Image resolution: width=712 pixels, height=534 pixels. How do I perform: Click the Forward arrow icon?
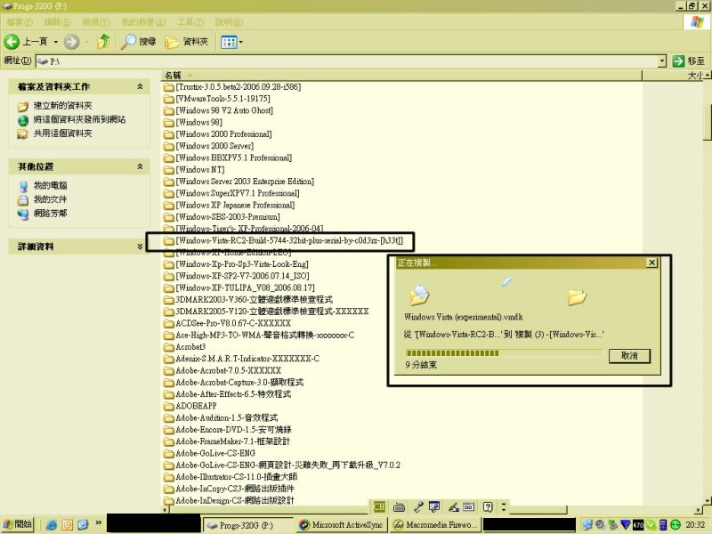pyautogui.click(x=71, y=42)
